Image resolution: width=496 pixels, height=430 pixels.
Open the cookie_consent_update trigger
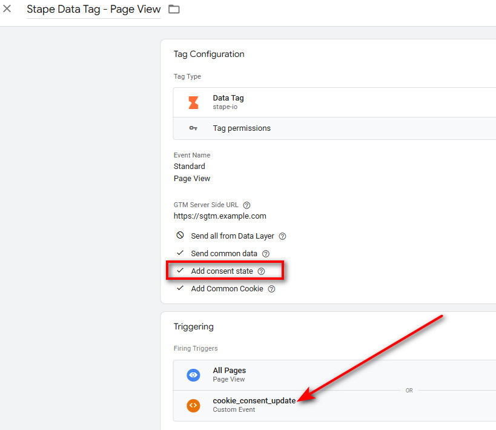[x=334, y=406]
